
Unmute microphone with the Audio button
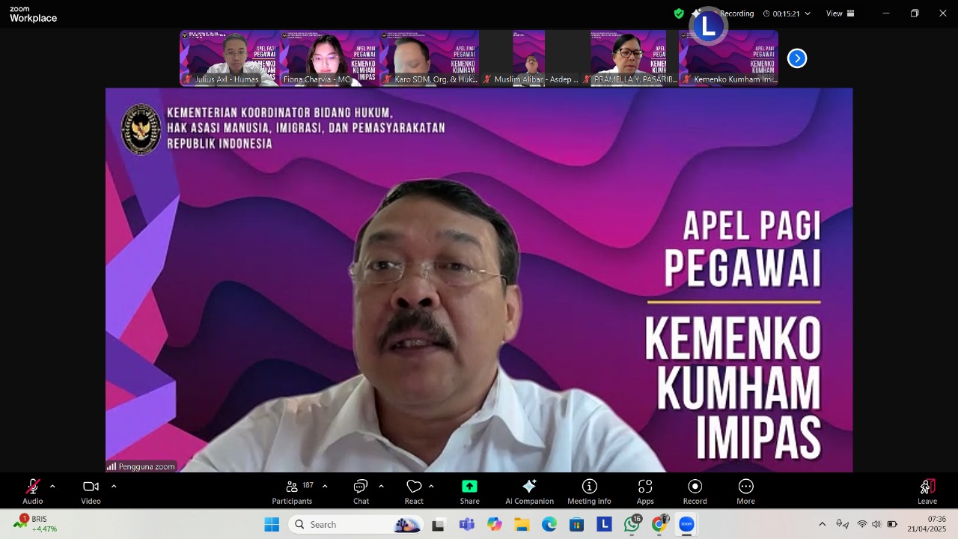point(33,491)
